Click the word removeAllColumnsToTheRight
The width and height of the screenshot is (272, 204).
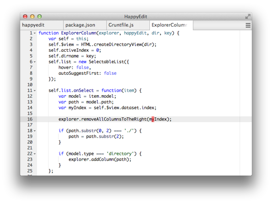tap(113, 119)
